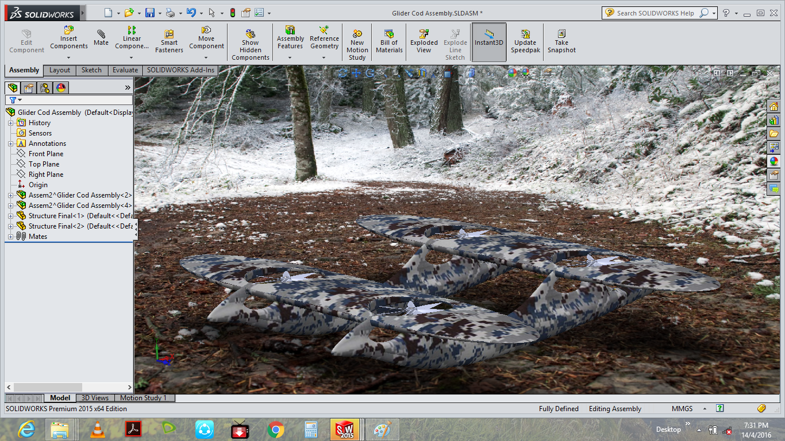785x441 pixels.
Task: Open Internet Explorer from taskbar
Action: tap(27, 430)
